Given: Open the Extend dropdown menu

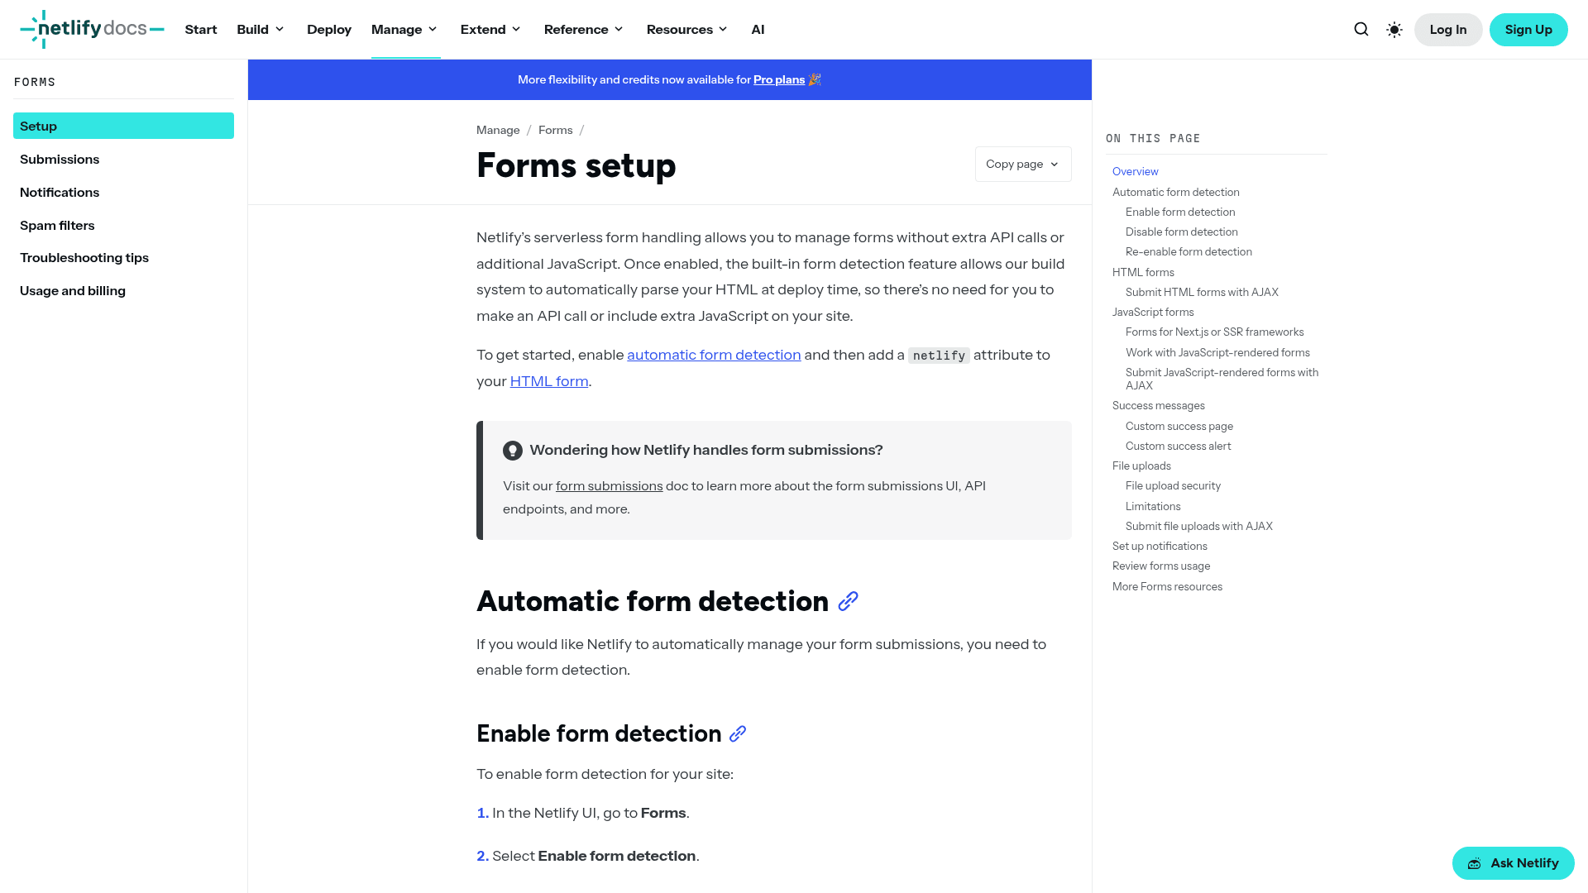Looking at the screenshot, I should click(490, 30).
